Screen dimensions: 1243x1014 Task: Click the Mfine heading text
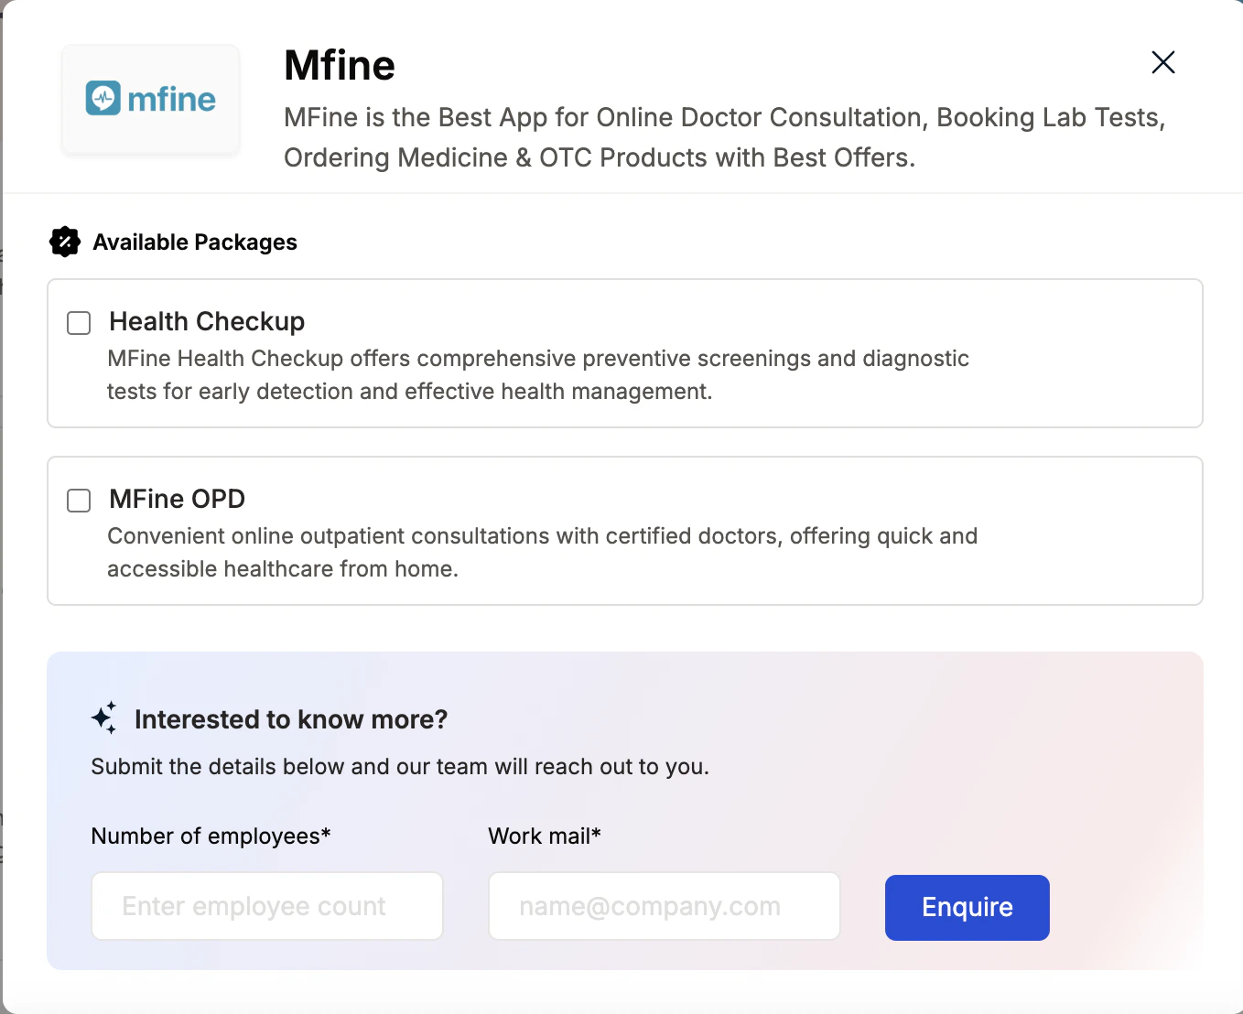pyautogui.click(x=340, y=65)
